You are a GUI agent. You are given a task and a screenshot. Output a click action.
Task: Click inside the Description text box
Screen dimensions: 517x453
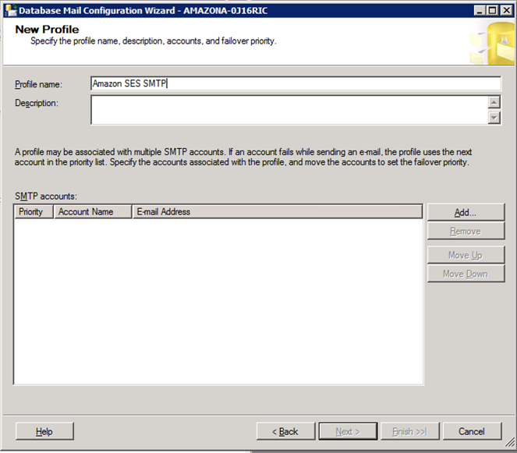289,110
